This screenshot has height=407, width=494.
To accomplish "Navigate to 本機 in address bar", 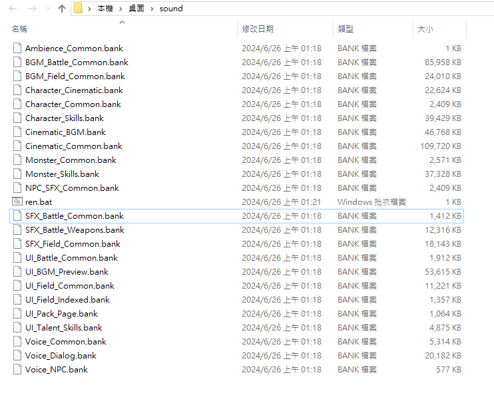I will [x=105, y=9].
